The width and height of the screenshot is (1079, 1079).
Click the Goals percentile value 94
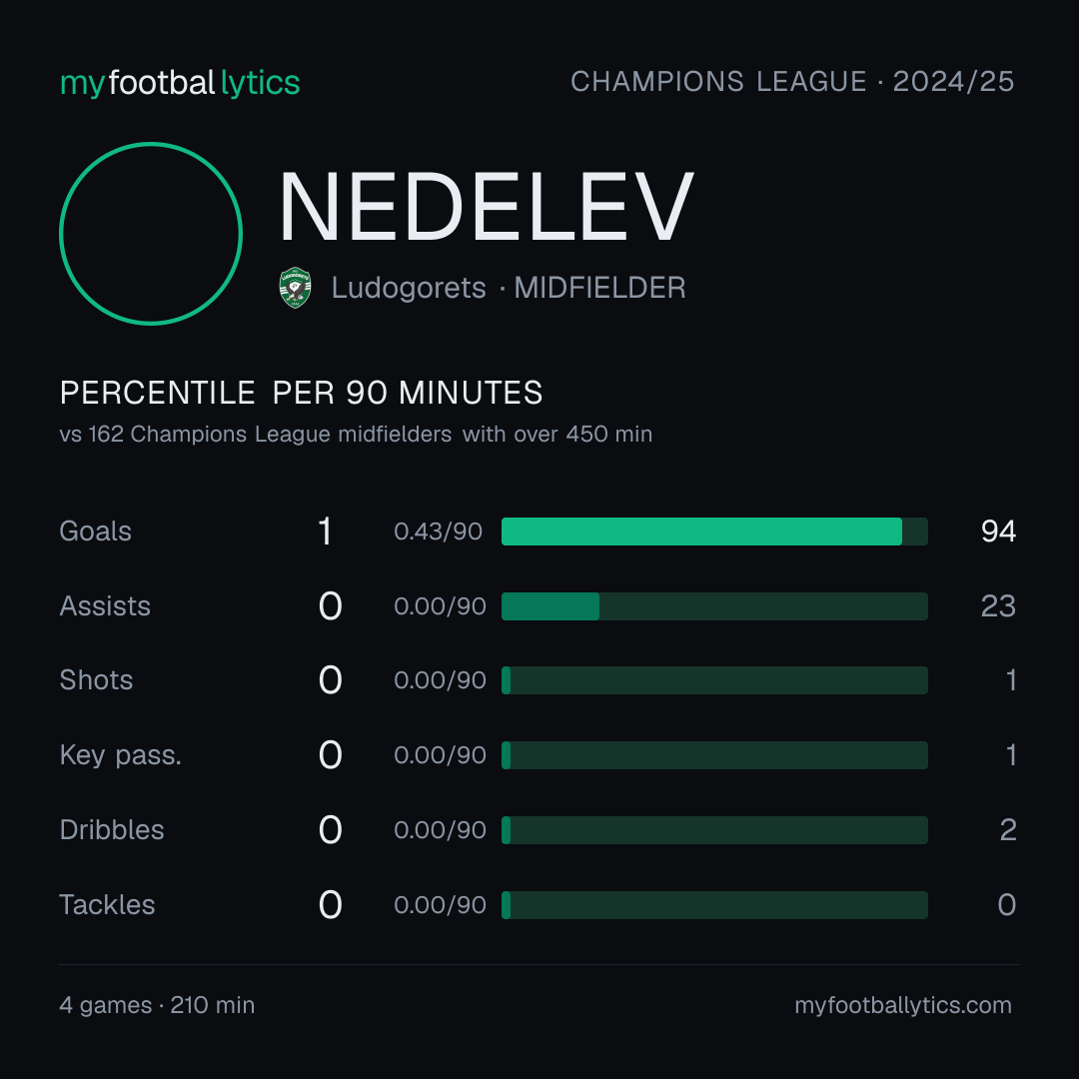tap(998, 532)
